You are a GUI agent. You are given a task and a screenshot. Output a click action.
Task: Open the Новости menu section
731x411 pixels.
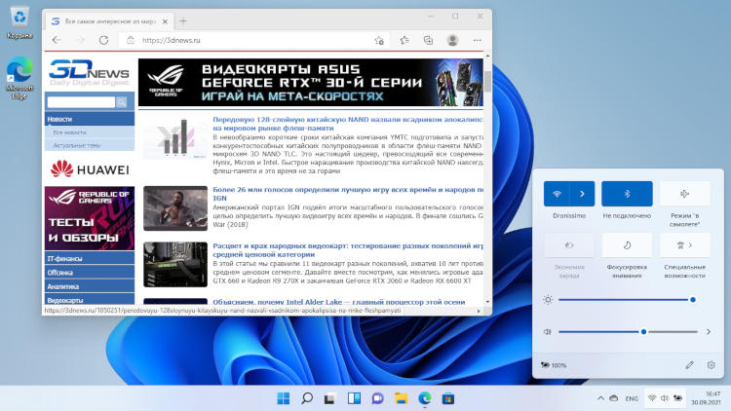[x=60, y=119]
